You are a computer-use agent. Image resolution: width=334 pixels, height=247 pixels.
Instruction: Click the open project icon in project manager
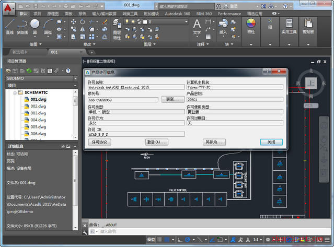[x=8, y=70]
